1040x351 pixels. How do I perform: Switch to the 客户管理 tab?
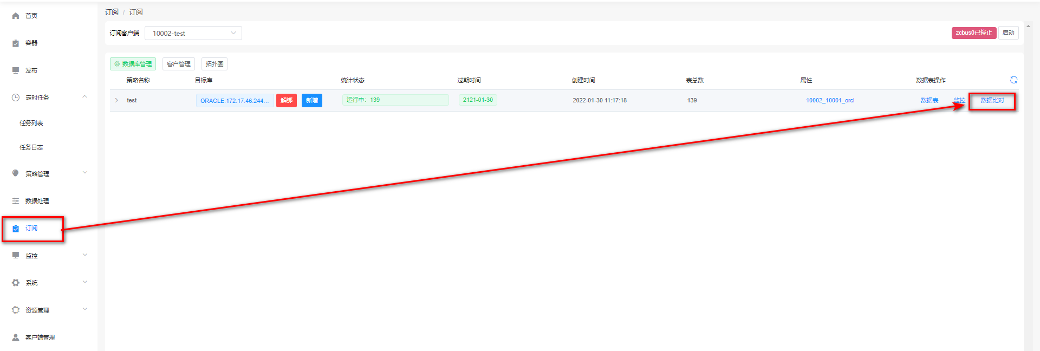pos(178,64)
